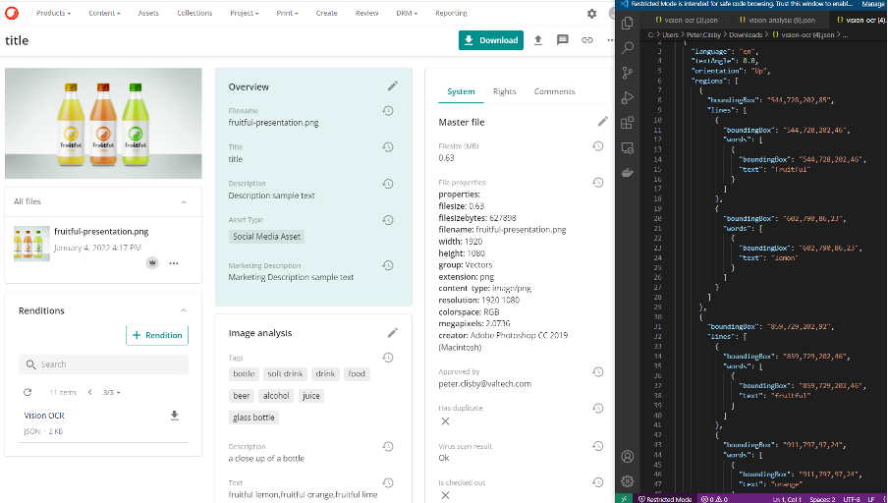Edit Image analysis with pencil icon
Screen dimensions: 888x503
[393, 332]
